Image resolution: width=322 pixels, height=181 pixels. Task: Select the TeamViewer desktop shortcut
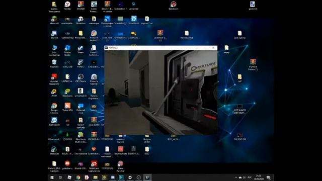point(54,121)
